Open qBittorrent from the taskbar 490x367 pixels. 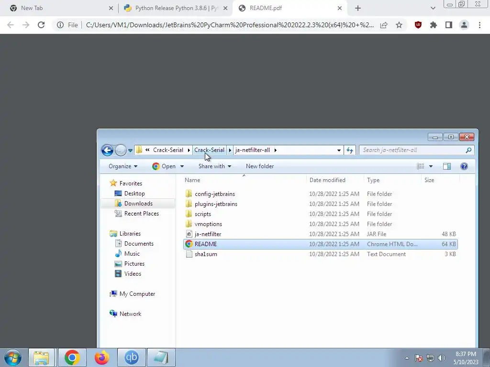tap(132, 357)
